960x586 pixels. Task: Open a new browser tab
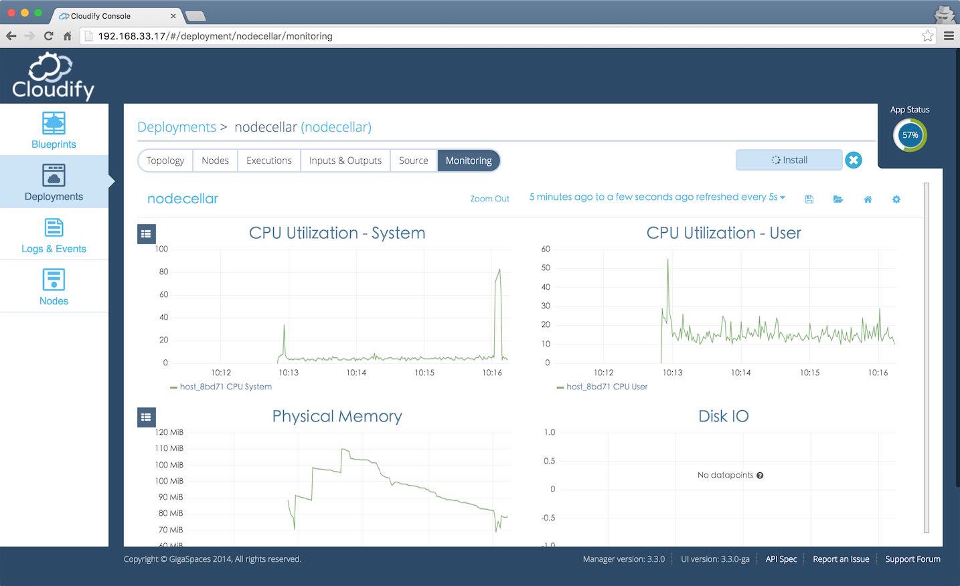click(195, 16)
